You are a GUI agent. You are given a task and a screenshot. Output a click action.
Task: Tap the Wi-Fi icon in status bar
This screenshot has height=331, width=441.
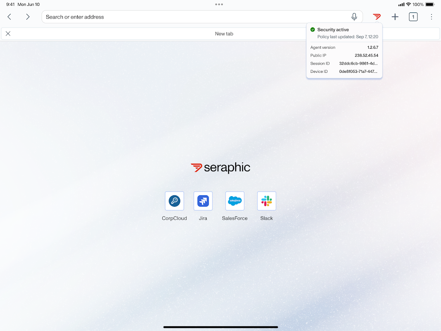[408, 4]
